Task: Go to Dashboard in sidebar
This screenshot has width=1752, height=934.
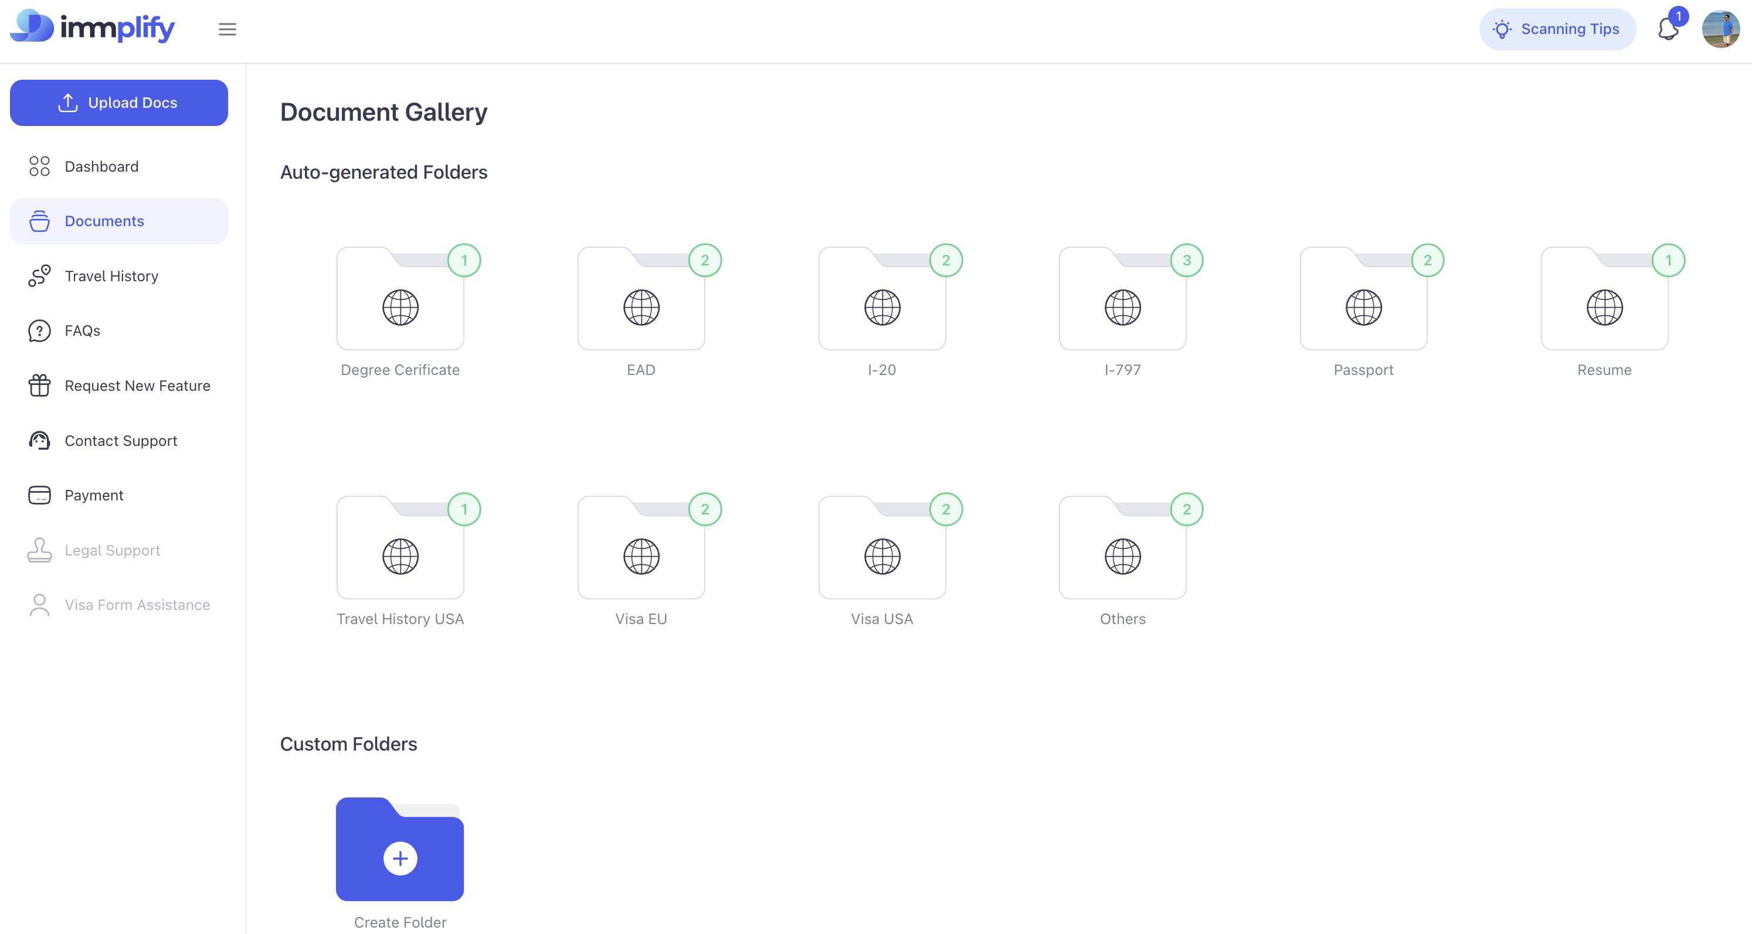Action: (x=101, y=166)
